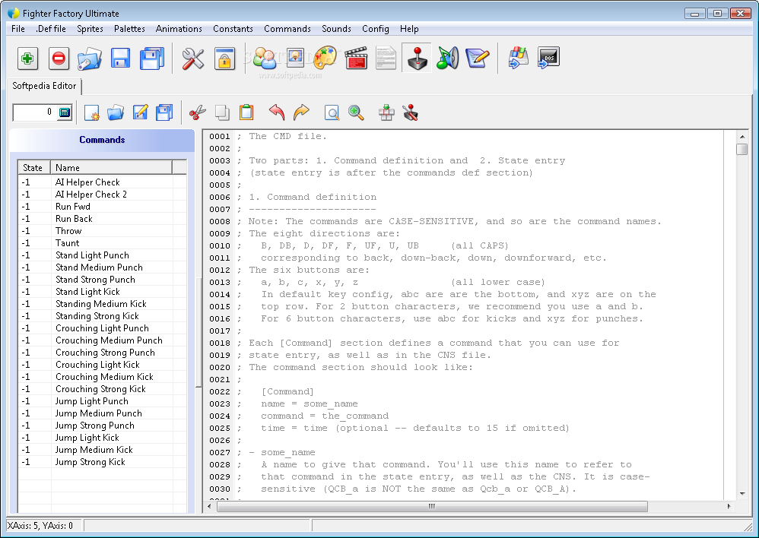Viewport: 759px width, 538px height.
Task: Open the .Def file menu
Action: [51, 29]
